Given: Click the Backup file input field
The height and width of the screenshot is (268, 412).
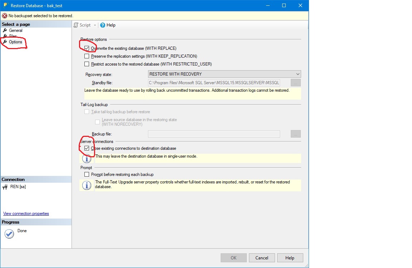Looking at the screenshot, I should pyautogui.click(x=214, y=134).
